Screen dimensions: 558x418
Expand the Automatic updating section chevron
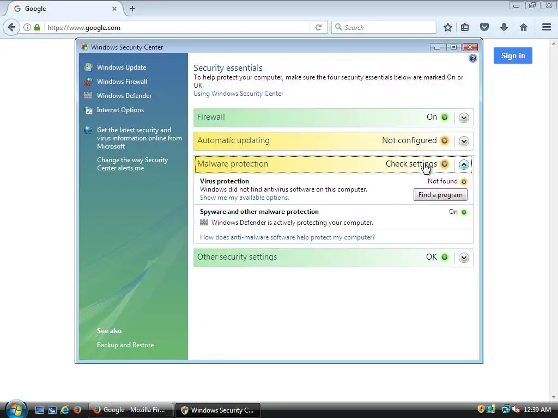pyautogui.click(x=464, y=141)
